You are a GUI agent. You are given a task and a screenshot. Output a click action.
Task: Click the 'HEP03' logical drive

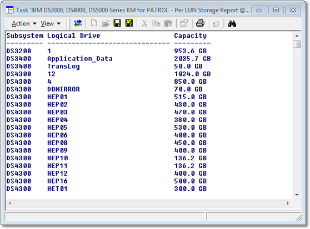click(57, 112)
